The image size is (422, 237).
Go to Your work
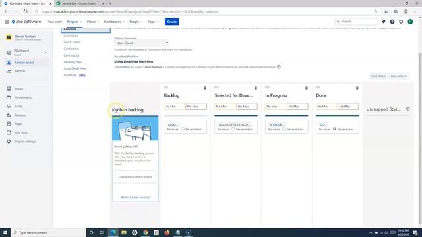pos(55,22)
